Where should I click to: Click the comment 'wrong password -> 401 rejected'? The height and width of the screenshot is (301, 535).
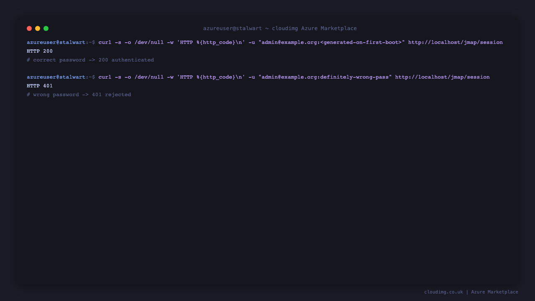tap(79, 94)
